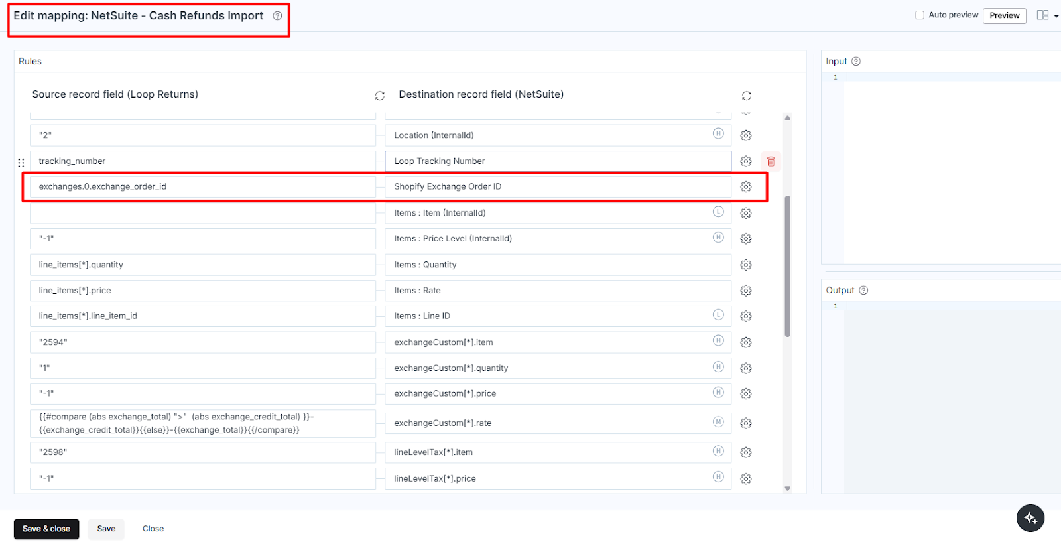The width and height of the screenshot is (1061, 544).
Task: Open the Output panel help icon
Action: pyautogui.click(x=863, y=290)
